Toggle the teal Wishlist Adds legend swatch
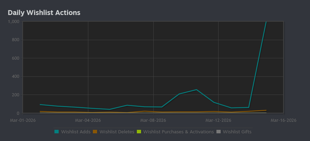Image resolution: width=310 pixels, height=141 pixels. 57,132
